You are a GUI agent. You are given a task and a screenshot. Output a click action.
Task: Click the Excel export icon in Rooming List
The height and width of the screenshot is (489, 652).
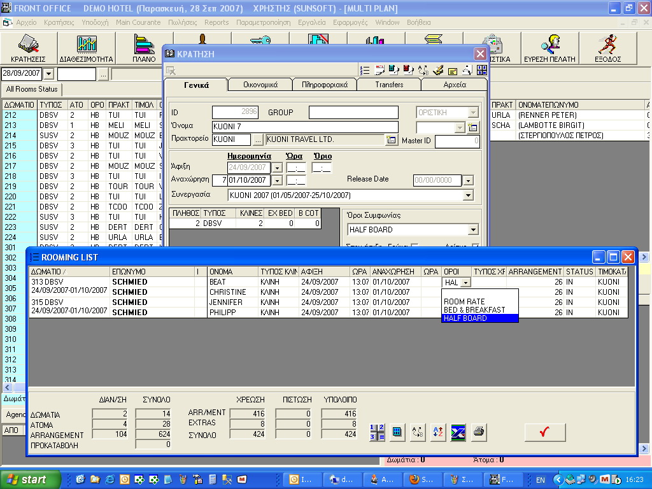pos(458,432)
